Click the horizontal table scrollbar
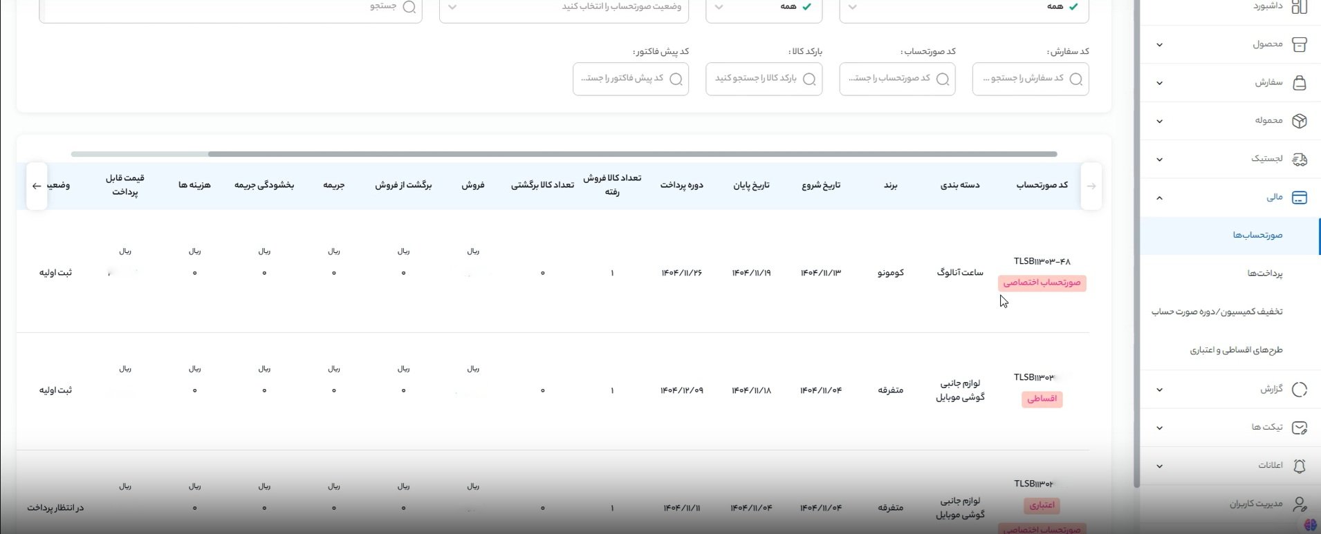This screenshot has width=1321, height=534. (x=631, y=154)
